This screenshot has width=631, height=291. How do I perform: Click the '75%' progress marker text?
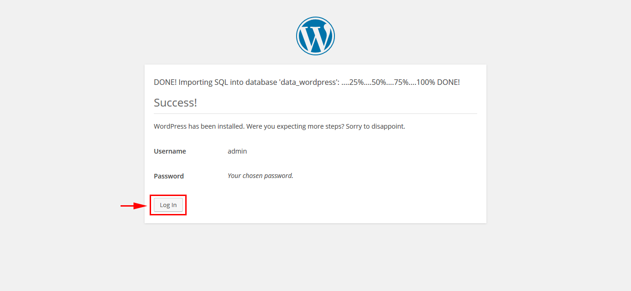pyautogui.click(x=401, y=83)
